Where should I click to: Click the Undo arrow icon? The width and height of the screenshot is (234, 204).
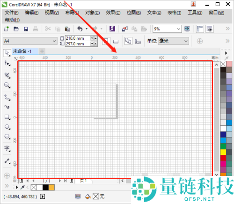80,29
